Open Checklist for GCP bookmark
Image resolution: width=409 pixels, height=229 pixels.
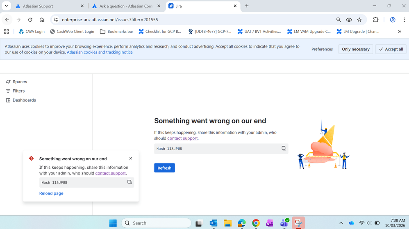point(160,32)
